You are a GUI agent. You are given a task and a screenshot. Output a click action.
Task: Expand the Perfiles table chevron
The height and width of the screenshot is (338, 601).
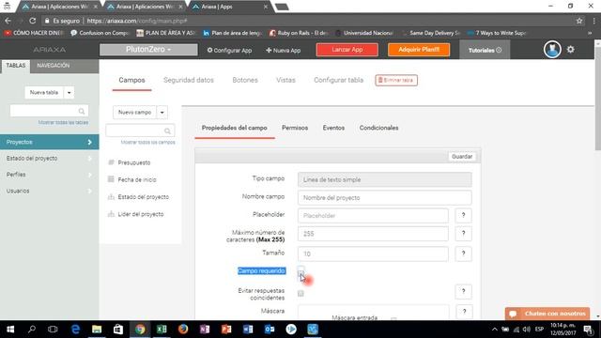(x=90, y=175)
